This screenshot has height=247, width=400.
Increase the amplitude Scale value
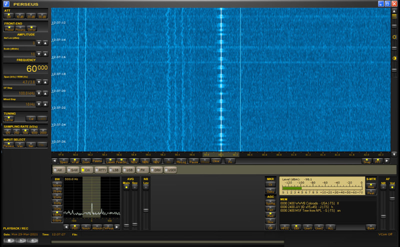[45, 54]
